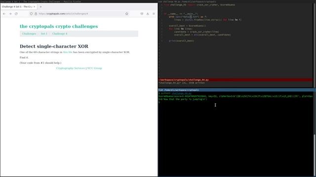Go to Set 1 breadcrumb
Viewport: 316px width, 177px height.
(x=44, y=34)
